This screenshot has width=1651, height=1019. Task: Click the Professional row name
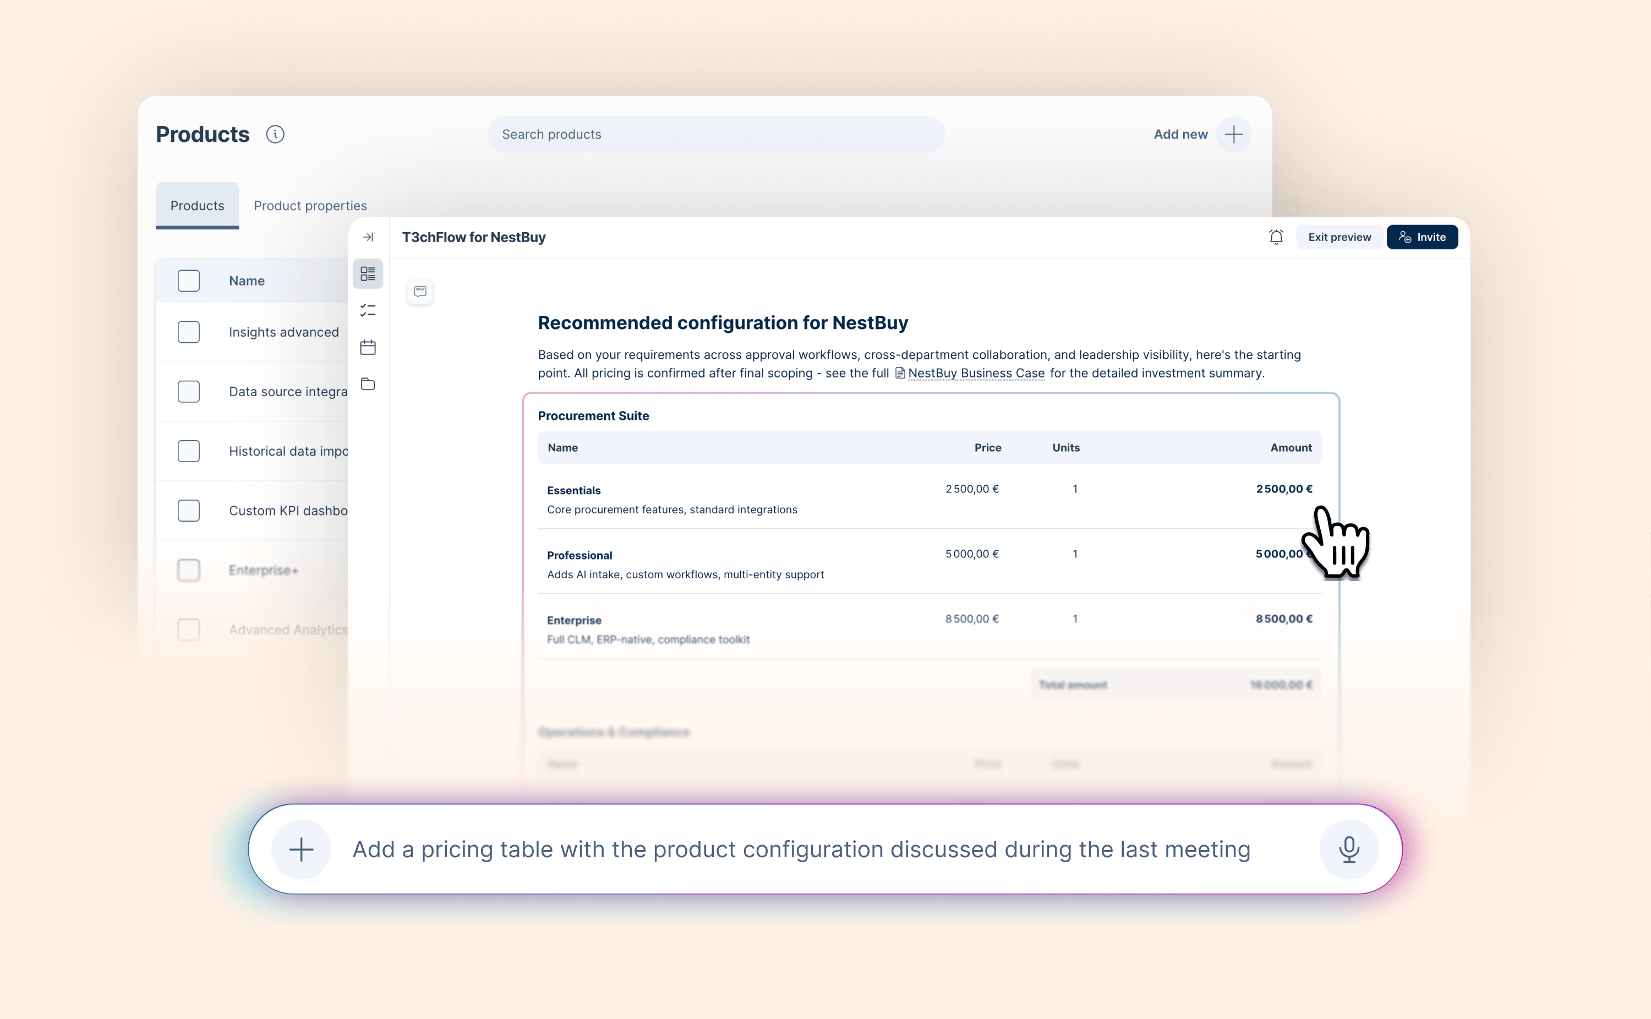point(580,555)
